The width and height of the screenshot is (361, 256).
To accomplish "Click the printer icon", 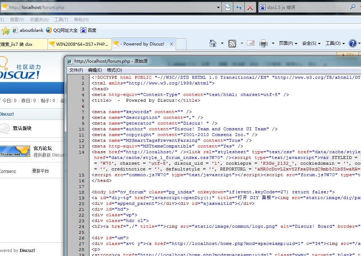I will [263, 43].
